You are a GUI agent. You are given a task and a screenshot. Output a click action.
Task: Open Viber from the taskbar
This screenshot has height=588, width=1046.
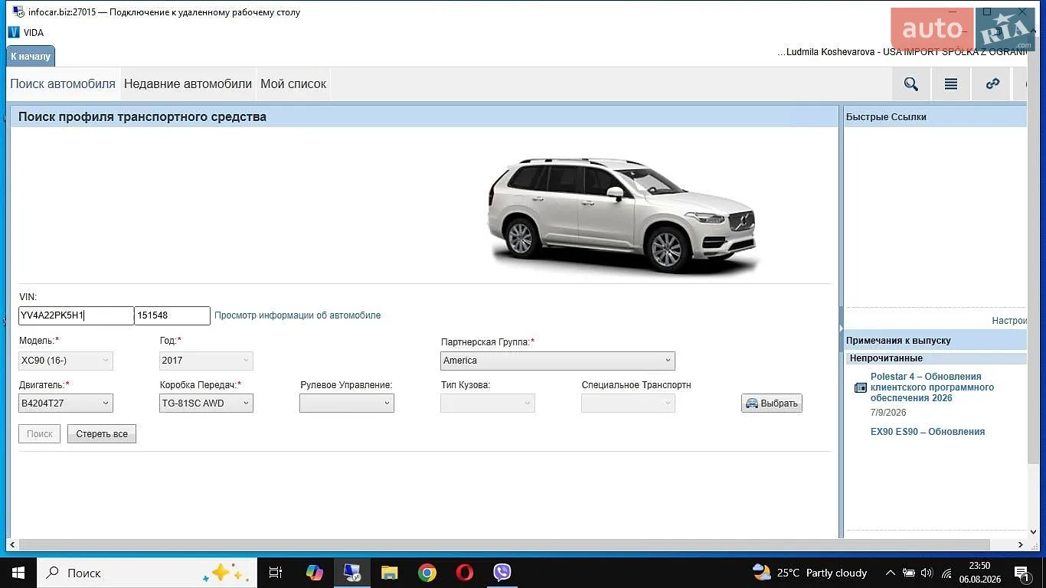[x=502, y=573]
